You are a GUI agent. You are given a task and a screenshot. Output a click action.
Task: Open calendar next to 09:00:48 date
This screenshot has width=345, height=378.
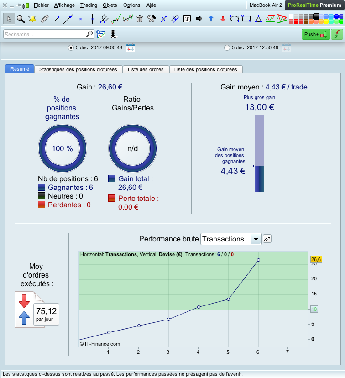[131, 48]
